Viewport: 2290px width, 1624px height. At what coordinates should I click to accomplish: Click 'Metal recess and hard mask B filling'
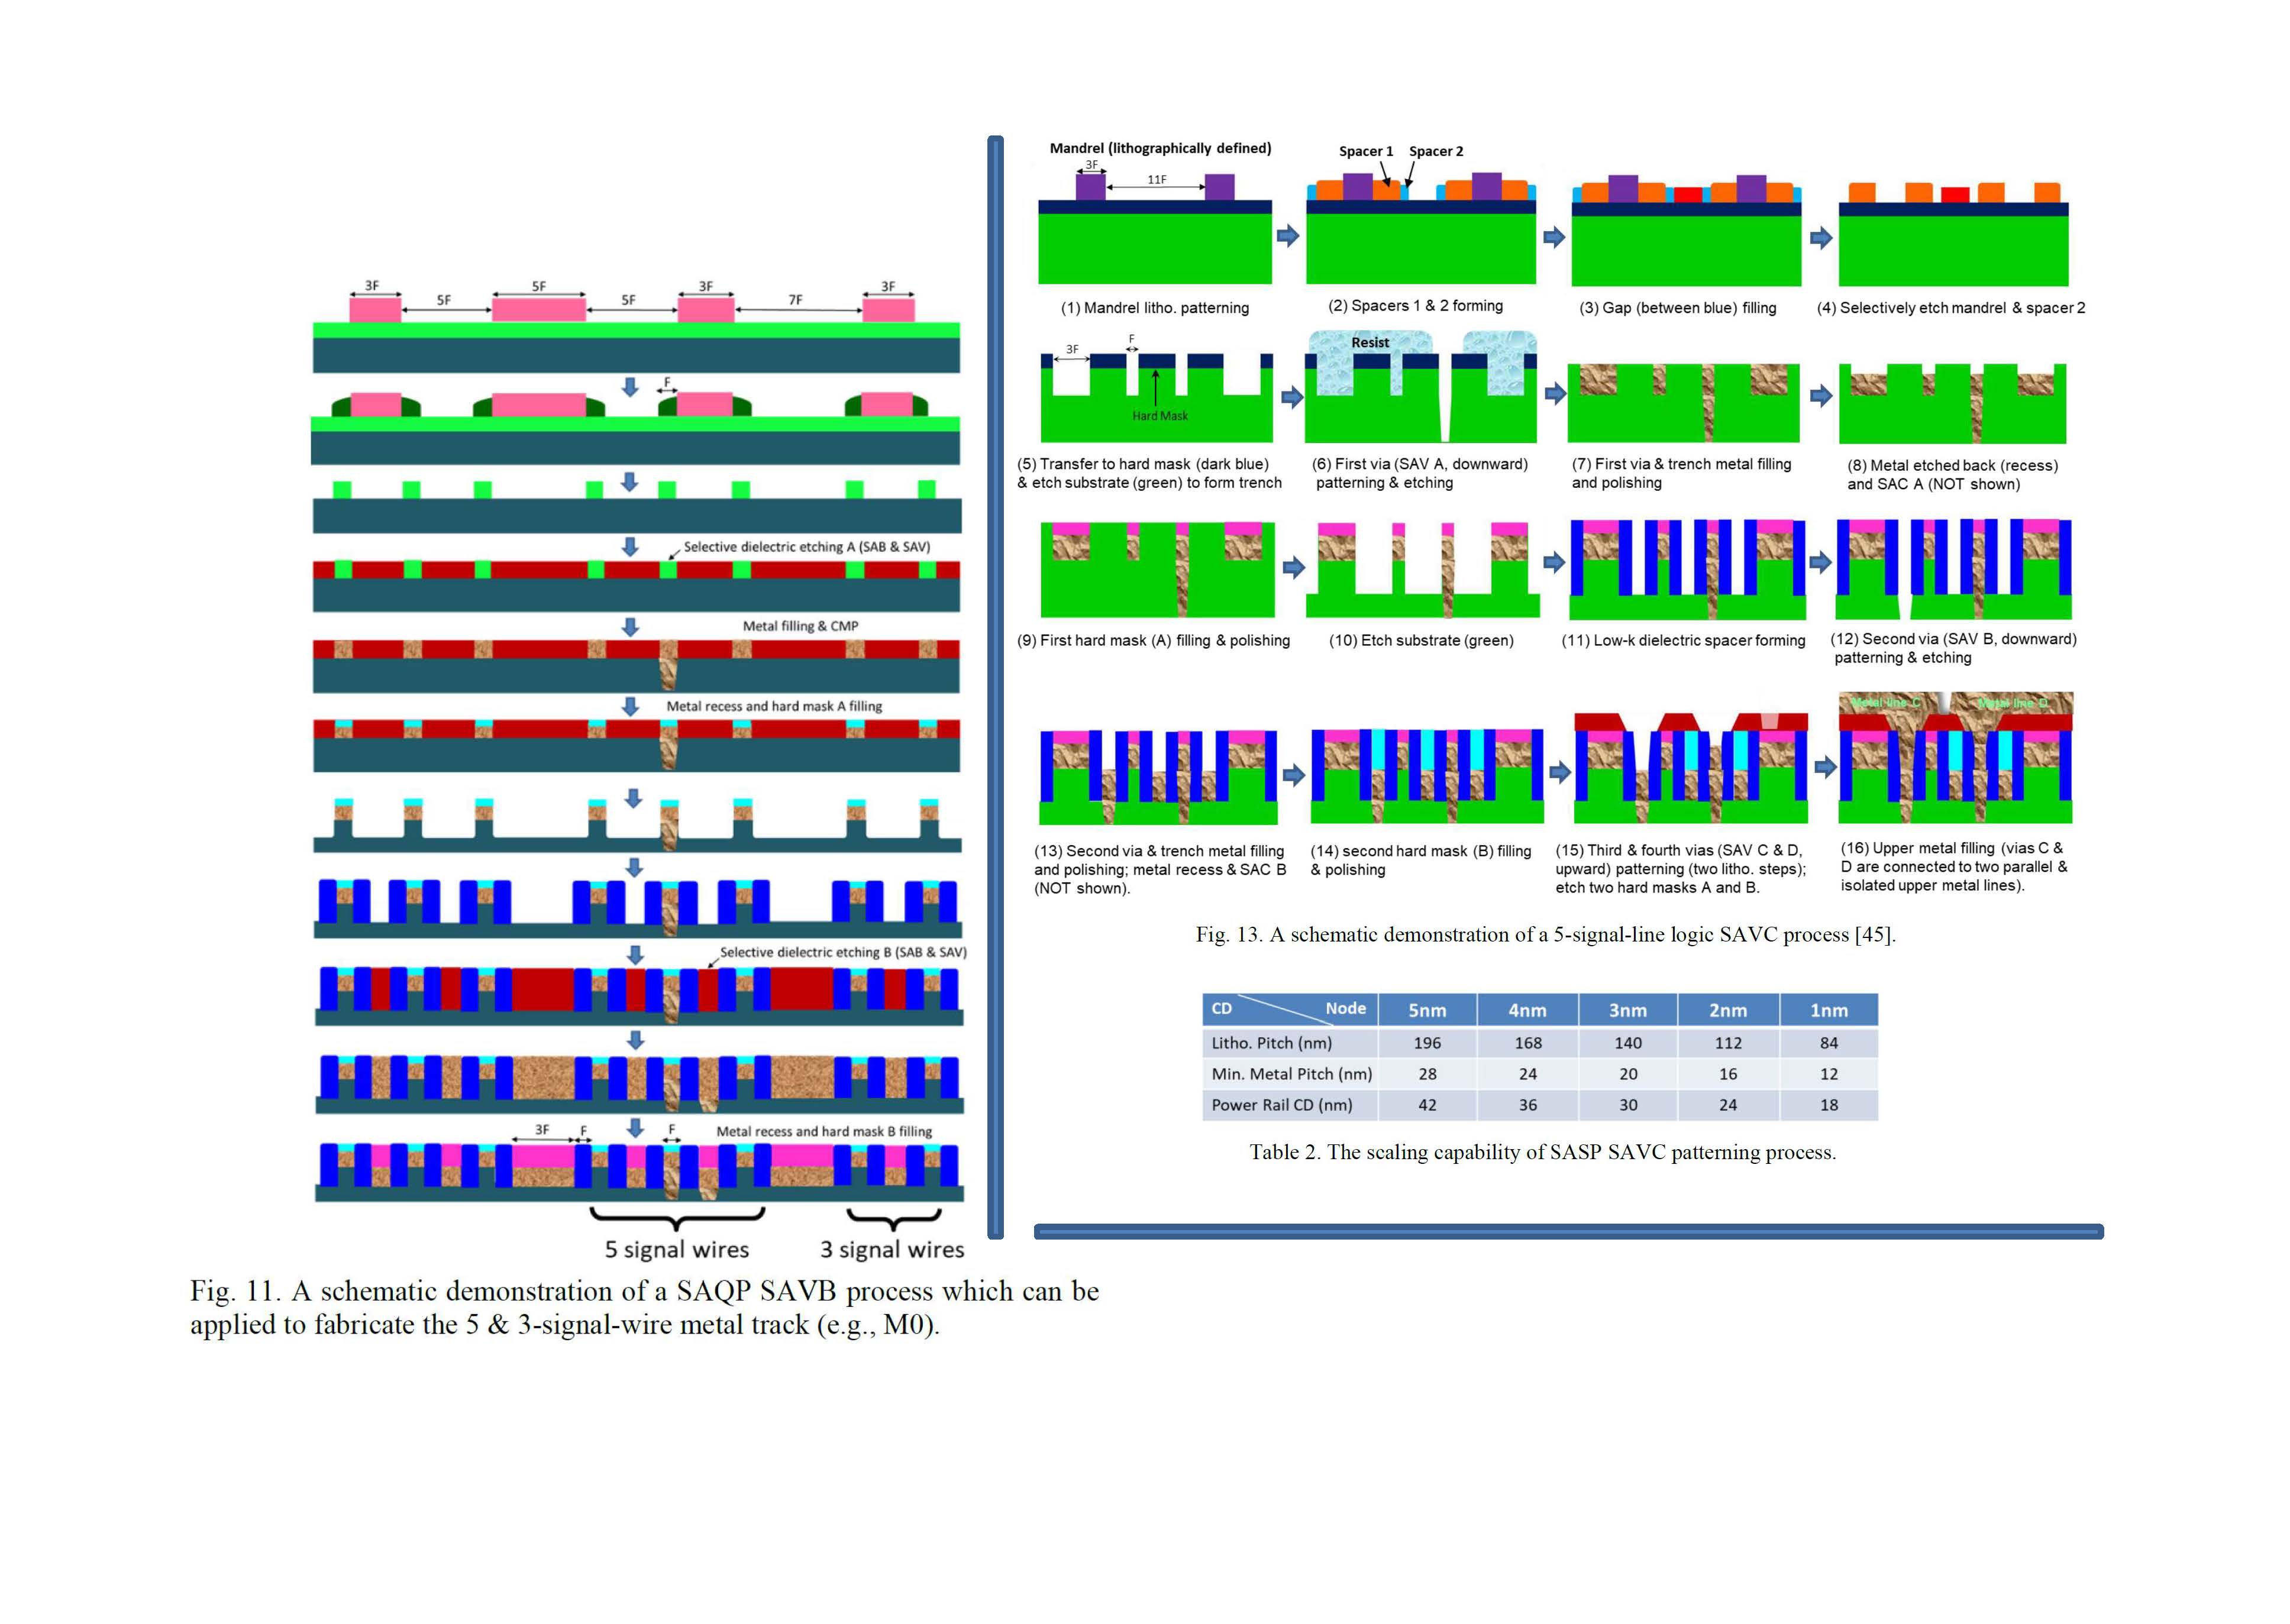click(824, 1131)
